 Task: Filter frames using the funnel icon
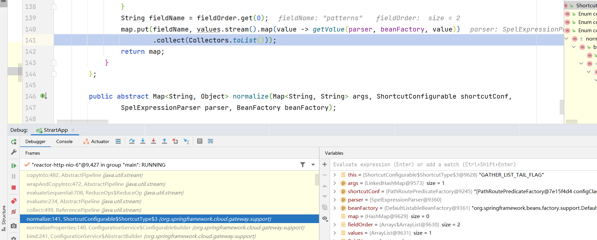coord(303,165)
